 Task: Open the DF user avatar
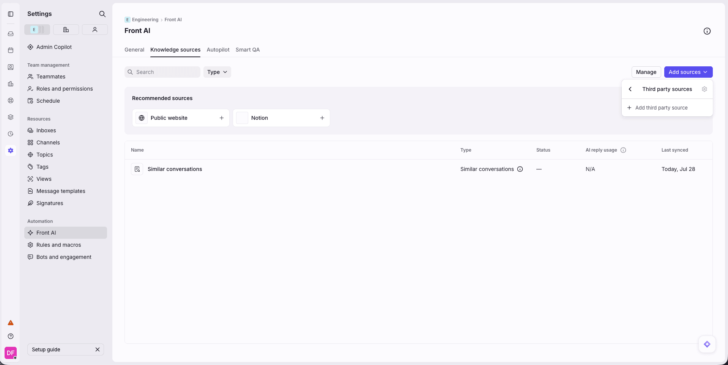pyautogui.click(x=11, y=353)
